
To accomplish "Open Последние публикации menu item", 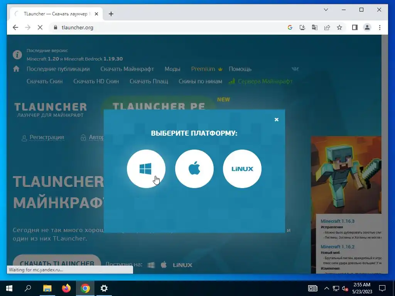I will [x=58, y=69].
